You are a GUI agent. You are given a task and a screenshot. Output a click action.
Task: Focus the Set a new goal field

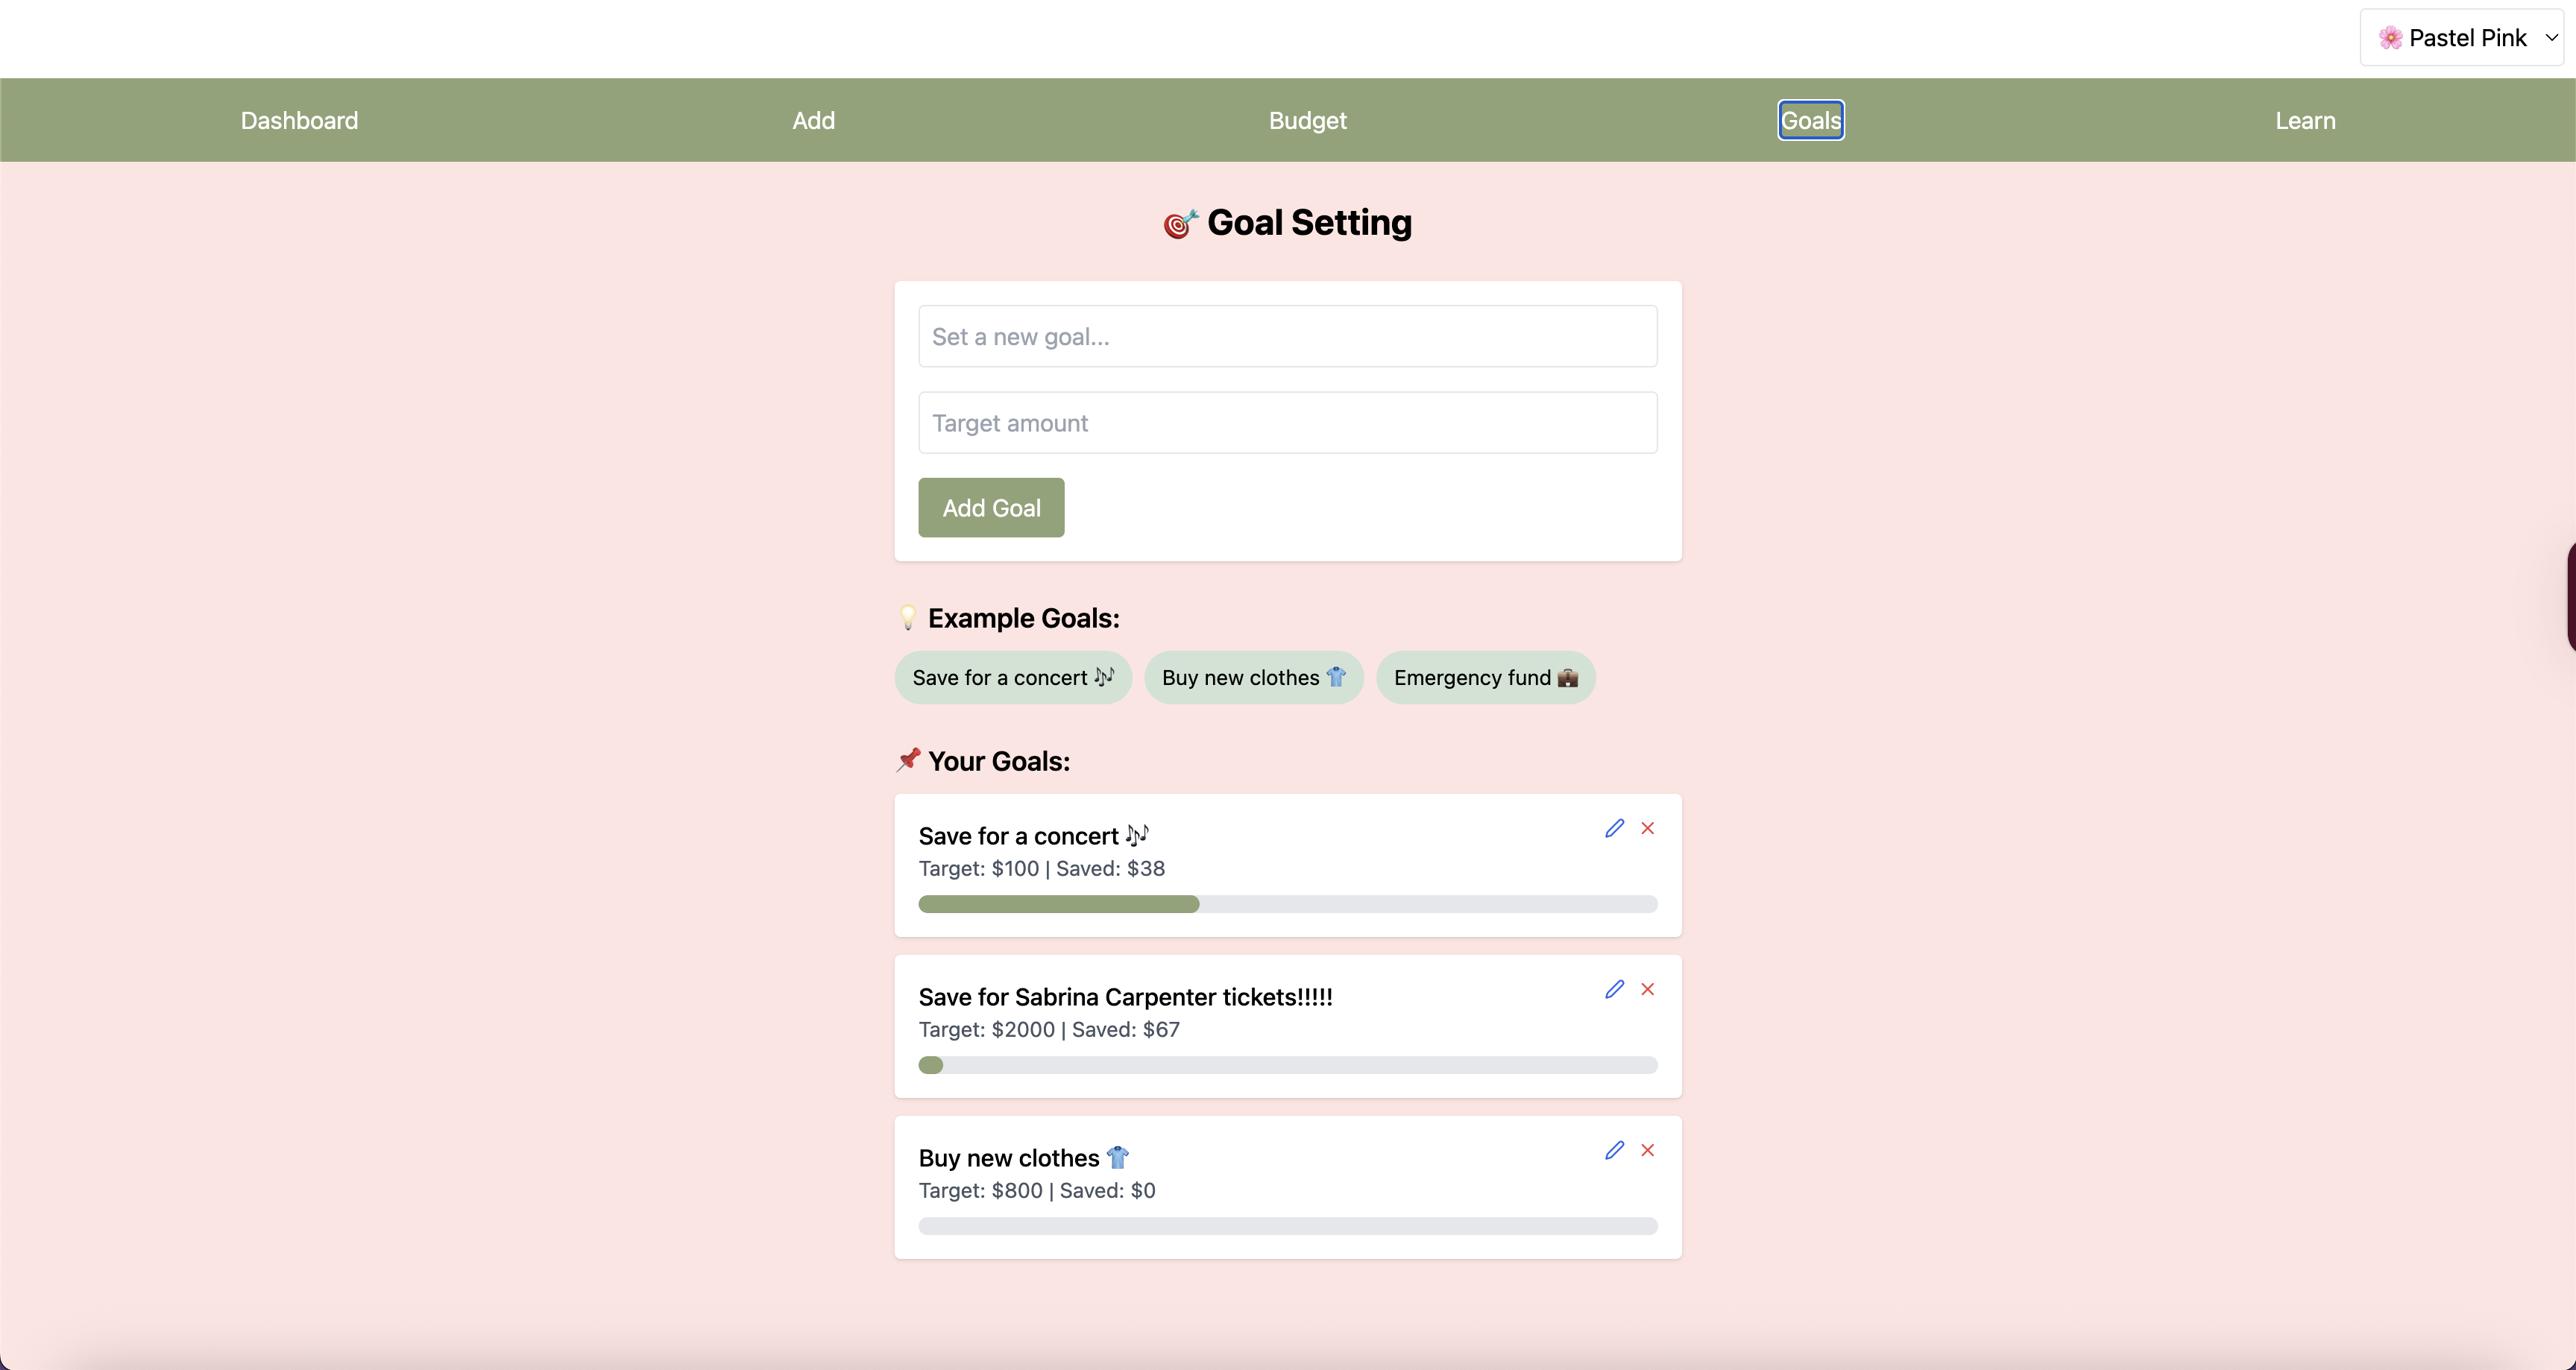pos(1287,336)
